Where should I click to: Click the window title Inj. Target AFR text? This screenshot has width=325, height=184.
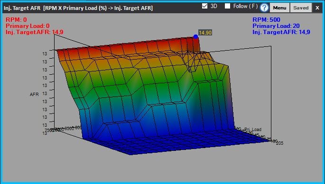22,8
